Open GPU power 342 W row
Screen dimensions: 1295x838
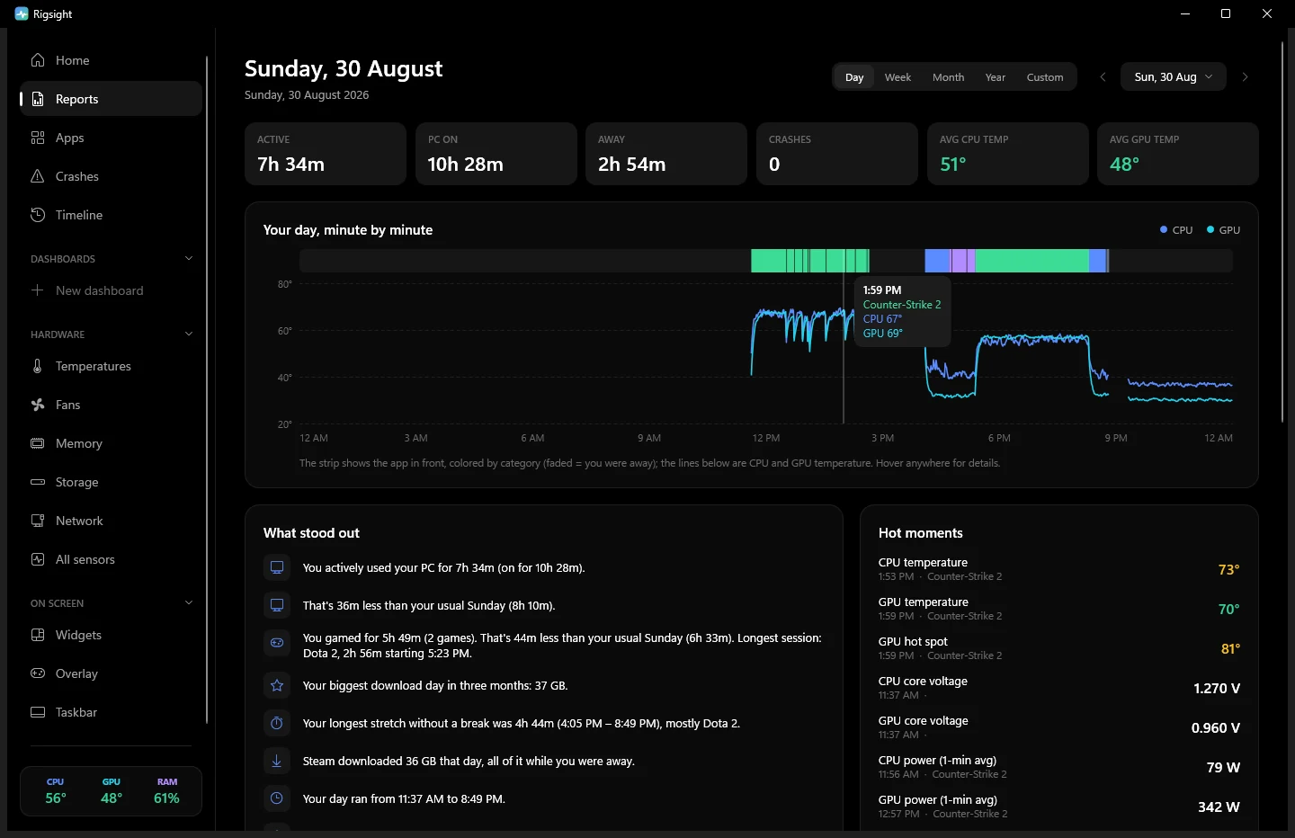(1059, 807)
